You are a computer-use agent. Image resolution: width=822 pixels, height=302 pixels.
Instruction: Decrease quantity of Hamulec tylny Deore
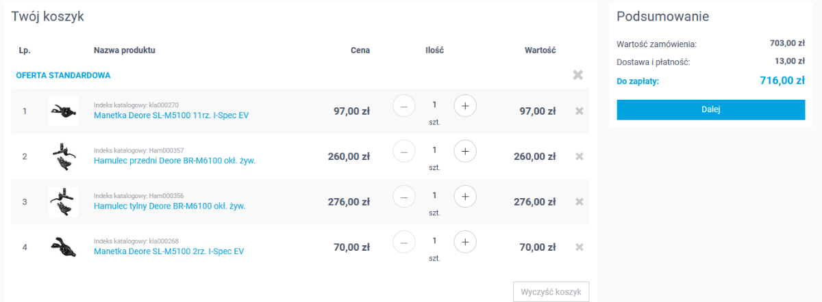[x=403, y=197]
